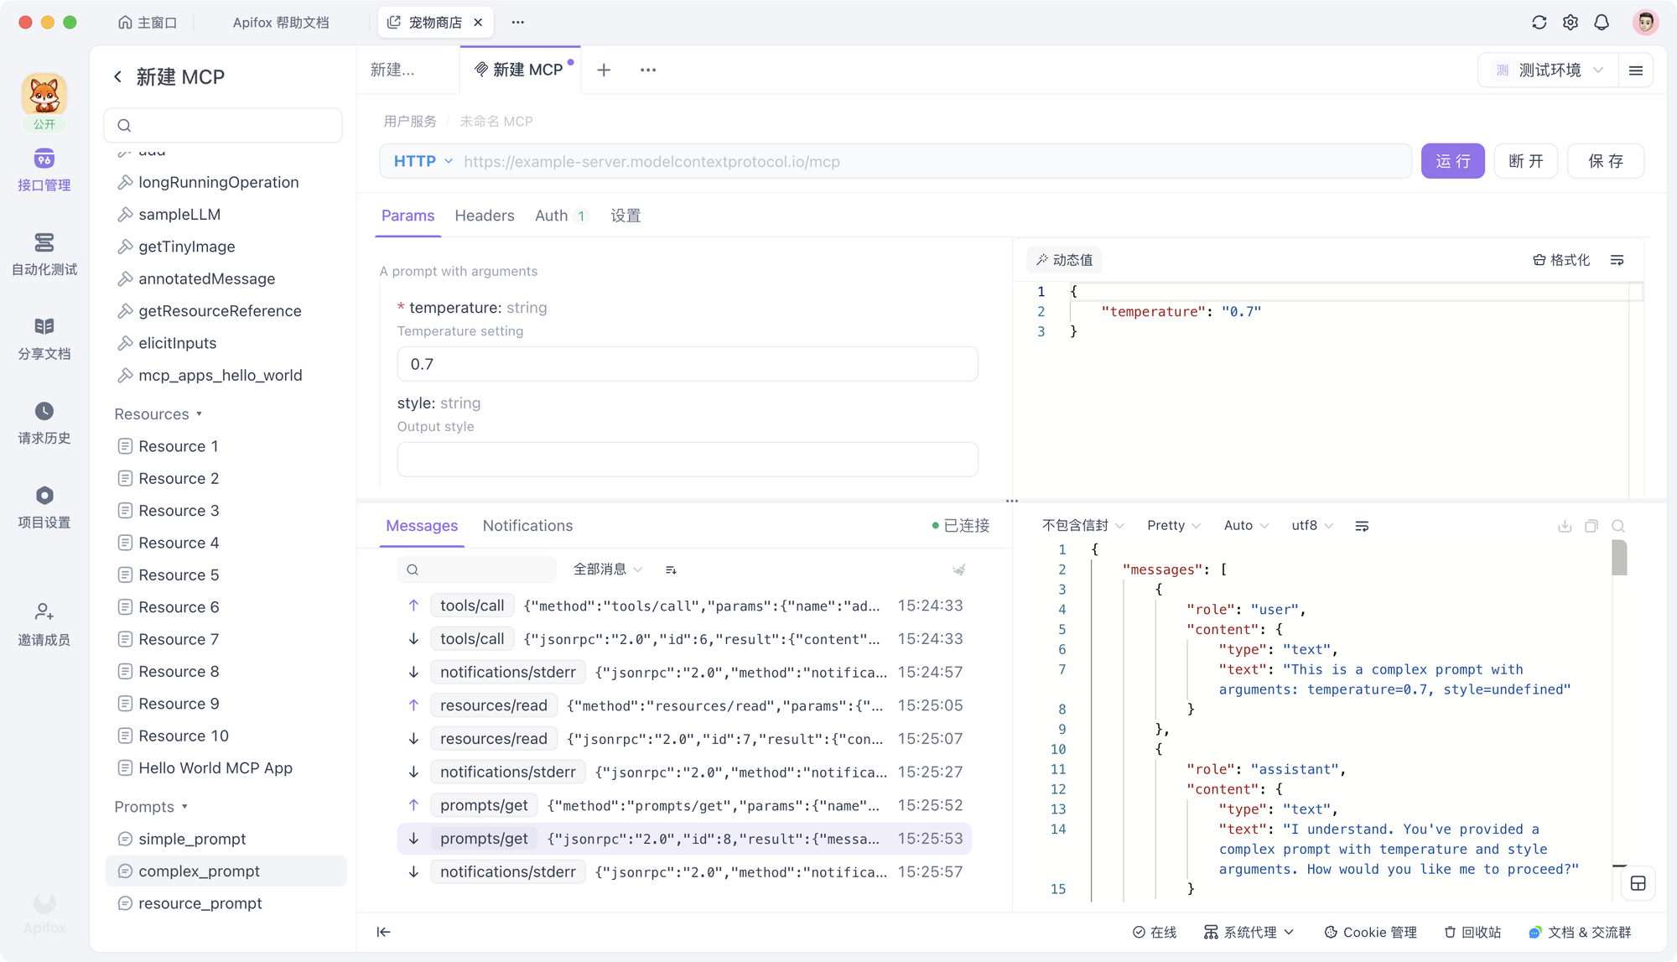The width and height of the screenshot is (1677, 962).
Task: Clear messages with the broom icon
Action: tap(959, 569)
